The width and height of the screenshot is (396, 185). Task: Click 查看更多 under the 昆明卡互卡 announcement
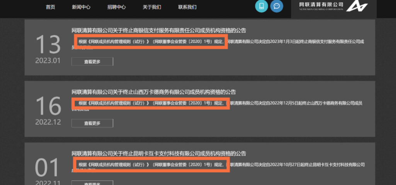[x=92, y=183]
